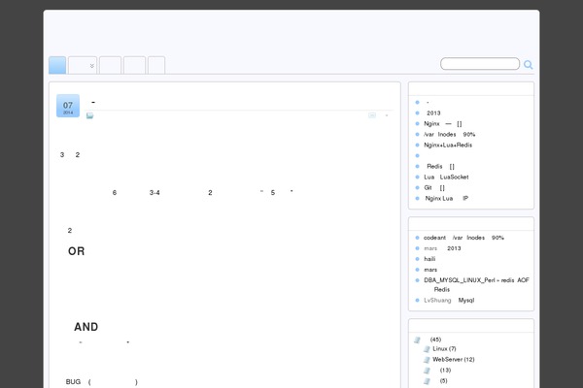583x388 pixels.
Task: Open the Linux (7) category
Action: pyautogui.click(x=444, y=349)
